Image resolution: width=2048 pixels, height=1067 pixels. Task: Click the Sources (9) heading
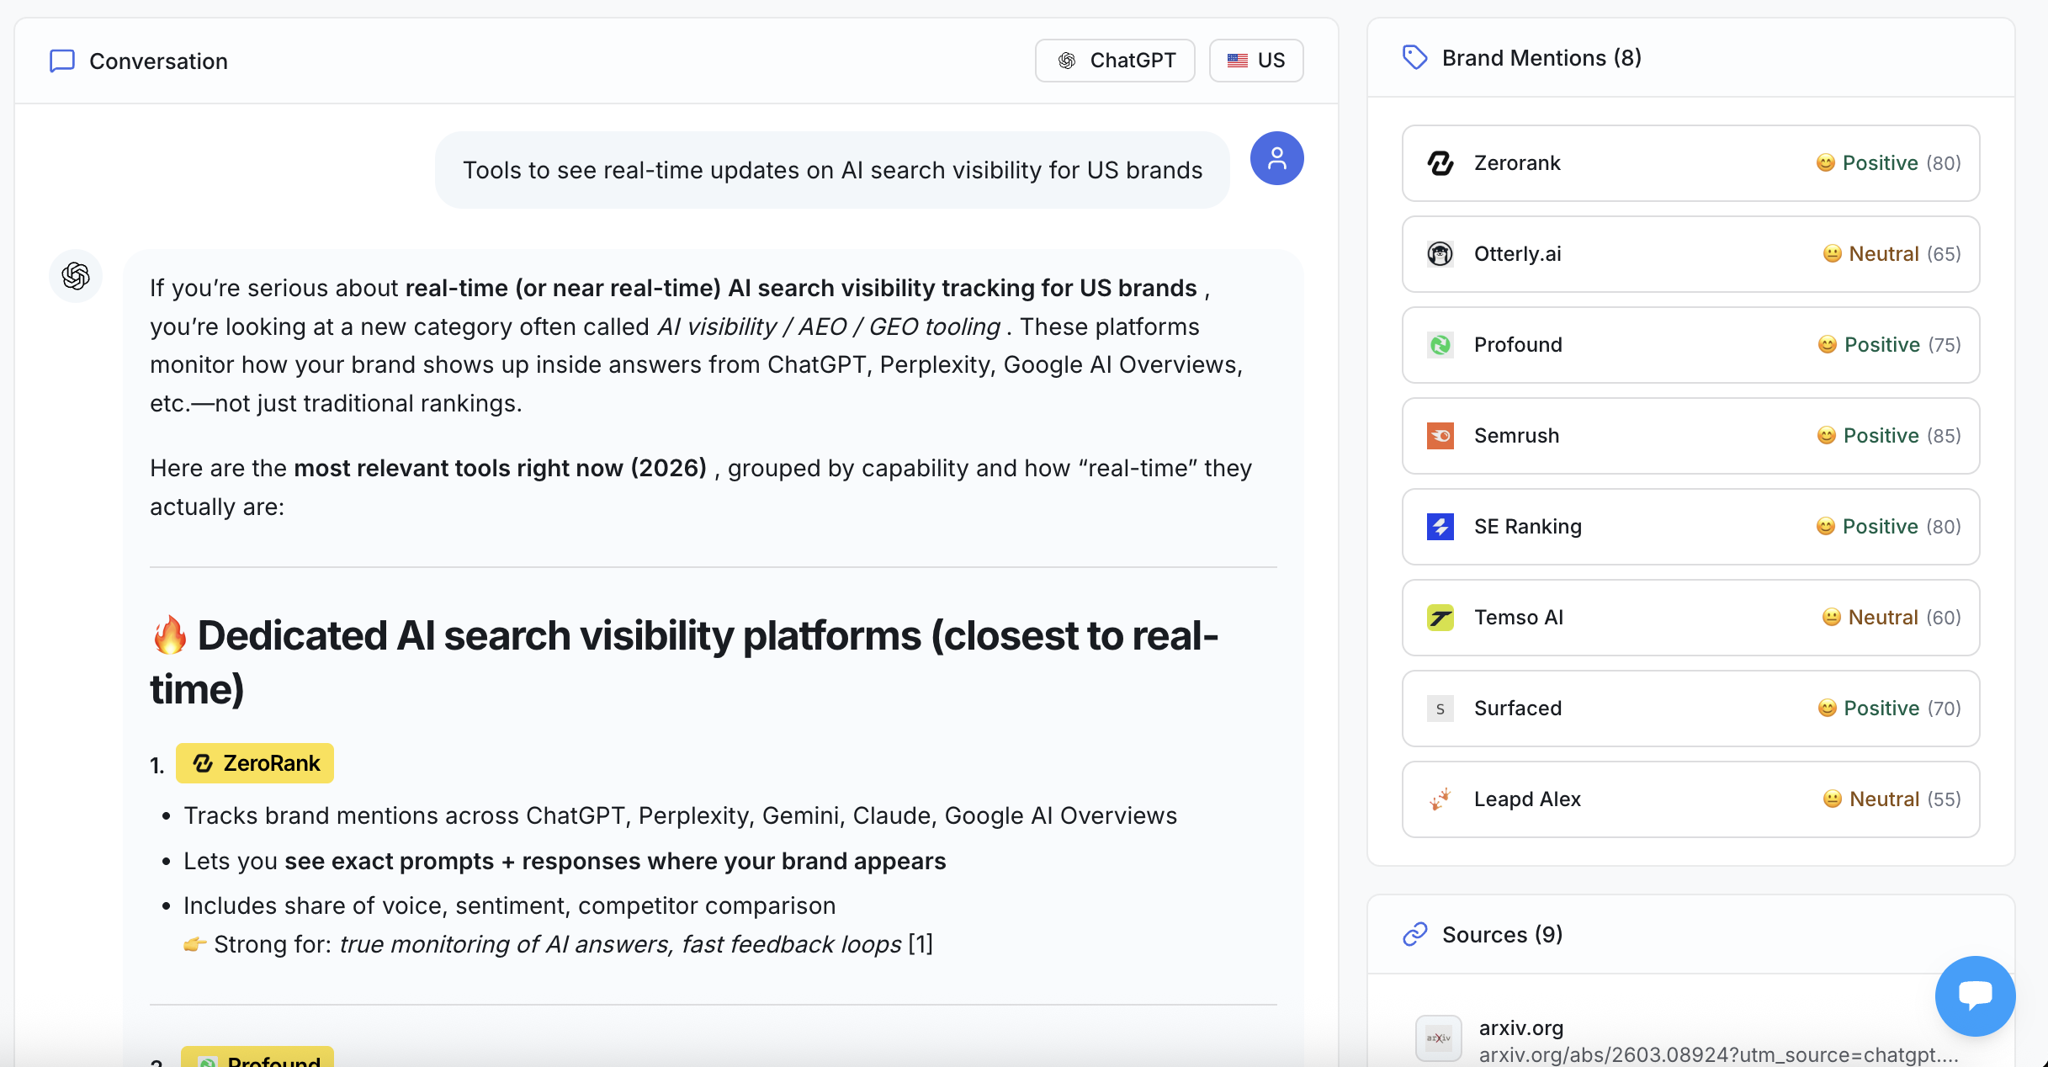1502,935
